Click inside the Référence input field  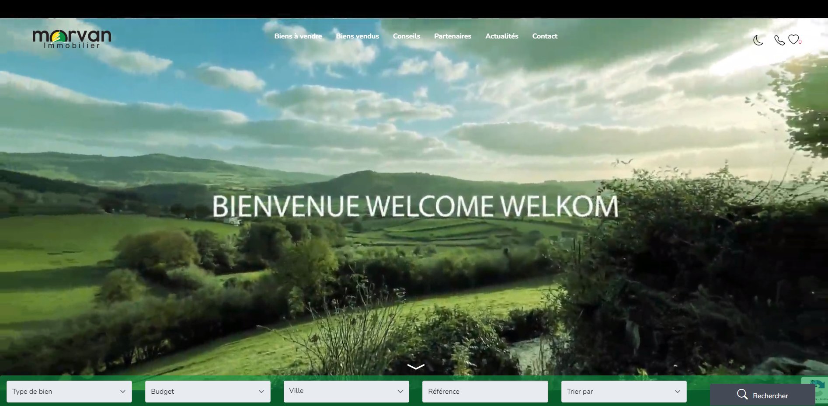[484, 391]
